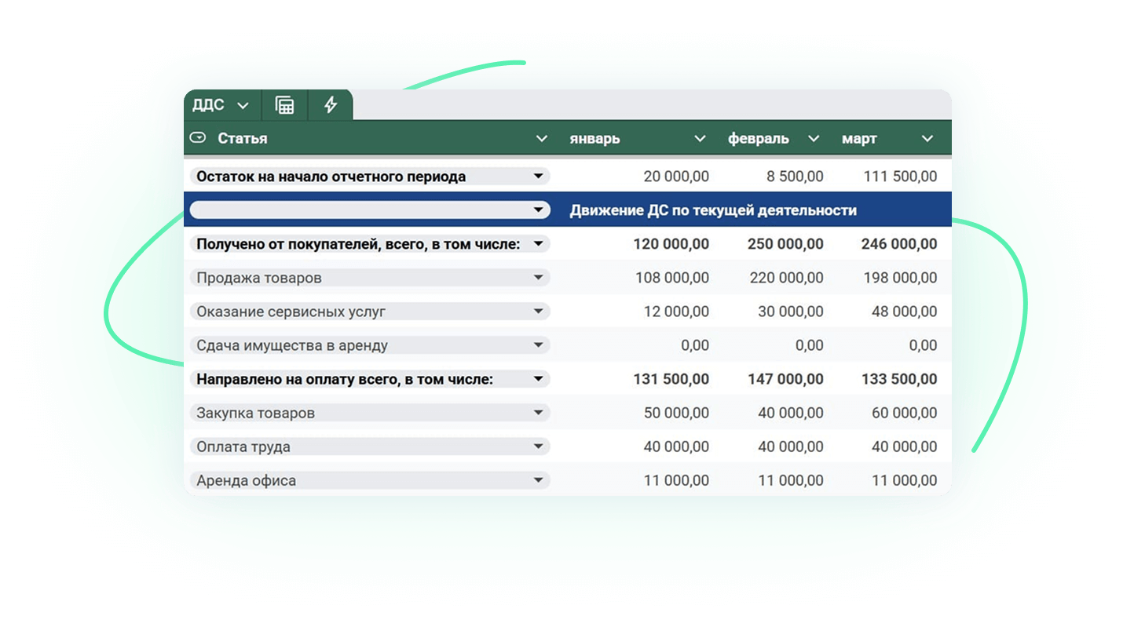Click the lightning bolt icon tab
1134x627 pixels.
[x=331, y=105]
